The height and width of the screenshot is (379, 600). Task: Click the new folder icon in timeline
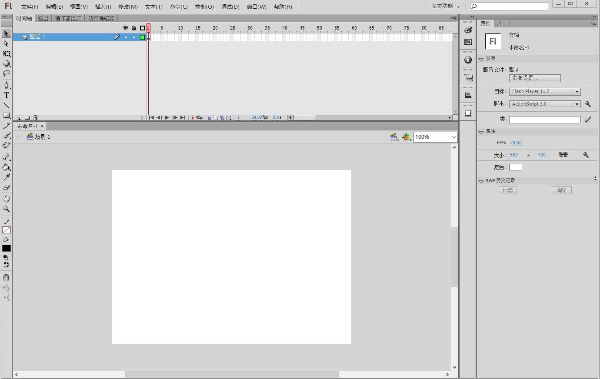27,117
